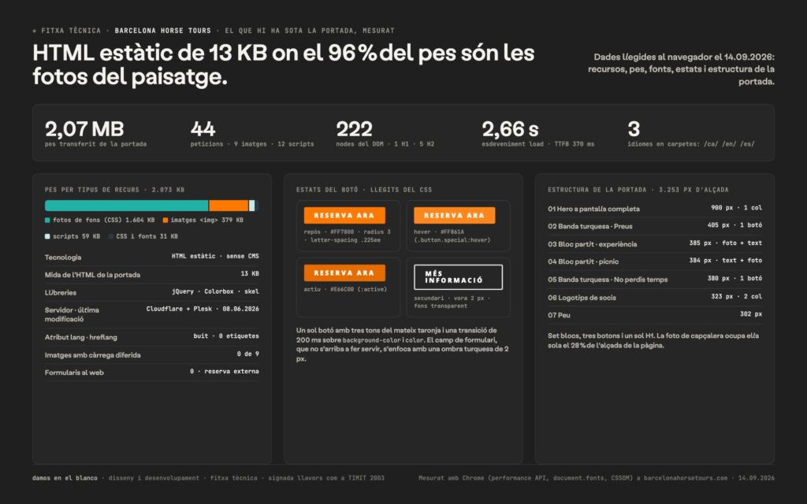Click the pale 'scripts' bar segment
Viewport: 807px width, 504px height.
(251, 206)
